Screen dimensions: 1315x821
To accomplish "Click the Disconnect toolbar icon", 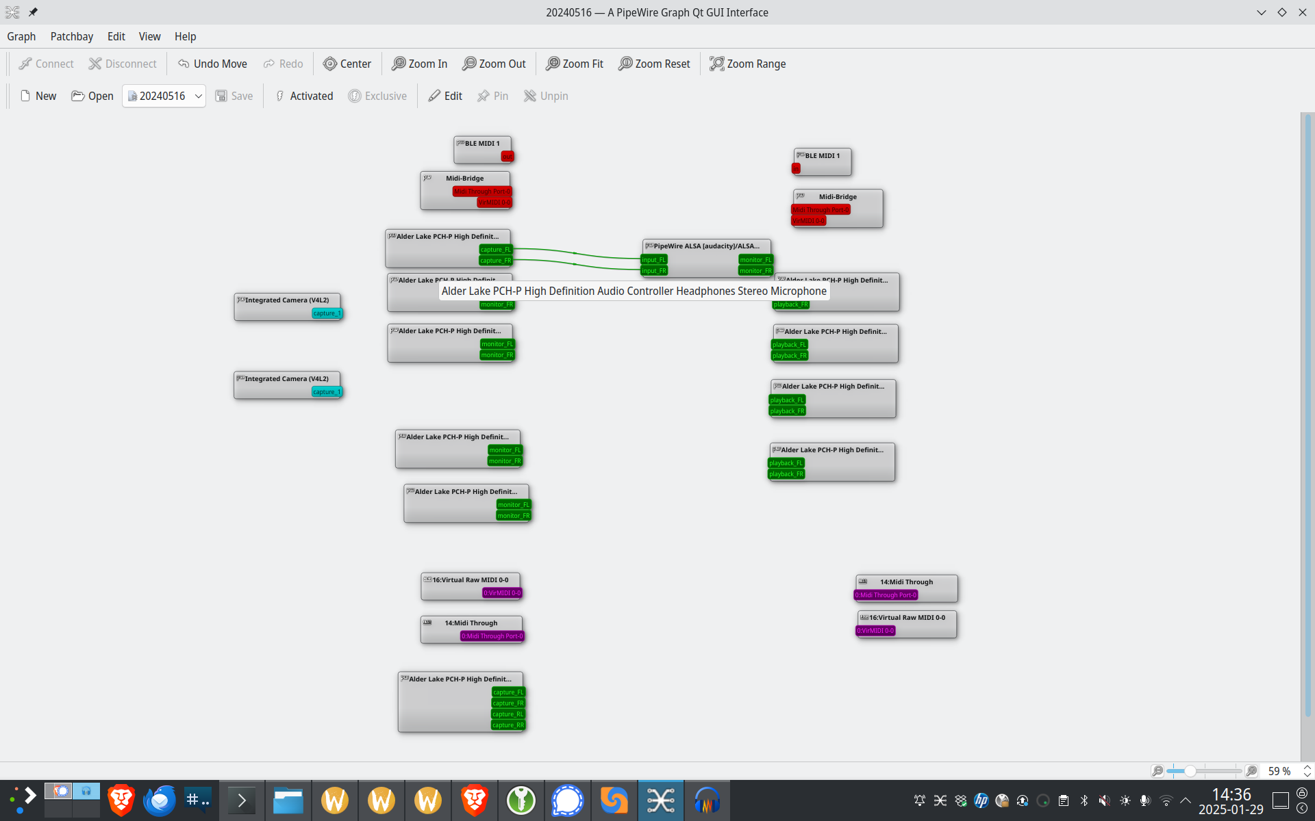I will (95, 64).
